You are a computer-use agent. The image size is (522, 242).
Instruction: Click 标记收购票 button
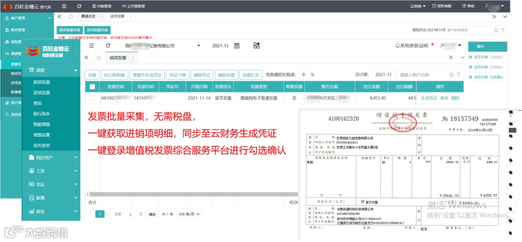pyautogui.click(x=114, y=75)
